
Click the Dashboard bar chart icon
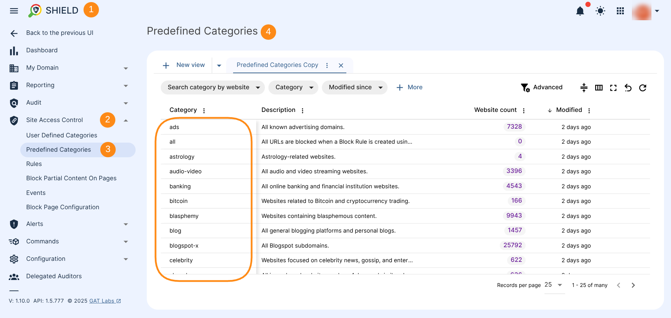(14, 51)
